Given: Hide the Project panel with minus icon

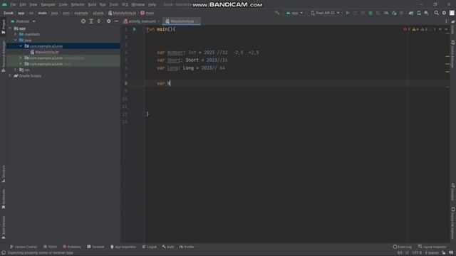Looking at the screenshot, I should (x=116, y=21).
